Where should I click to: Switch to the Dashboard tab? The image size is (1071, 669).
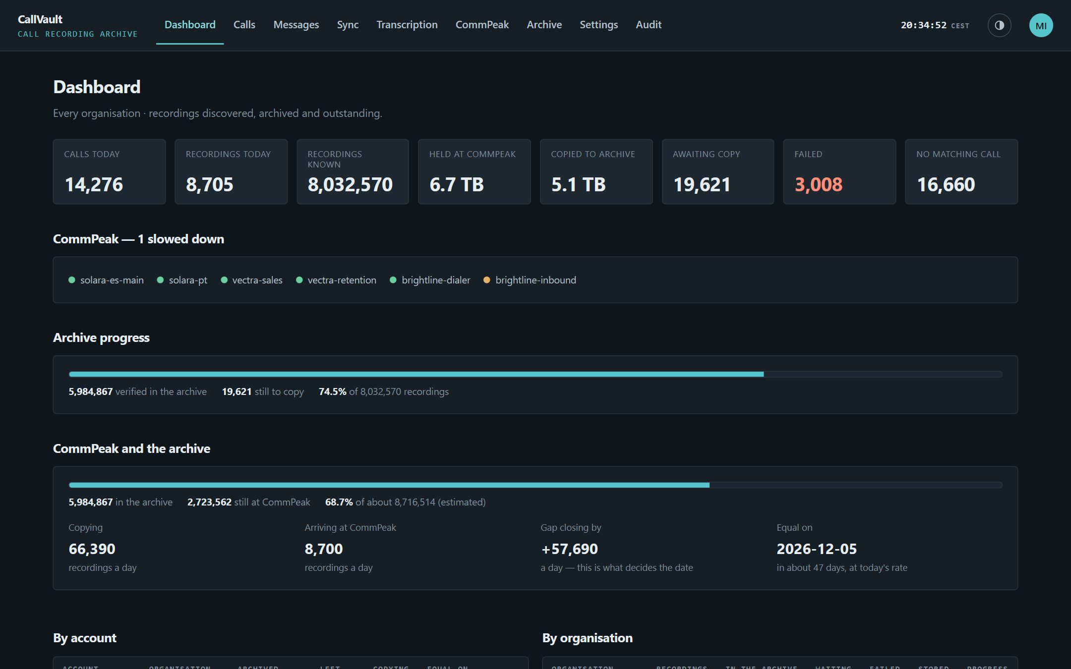point(190,25)
